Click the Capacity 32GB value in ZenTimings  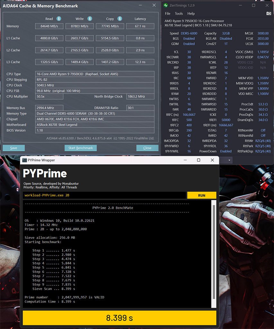coord(226,33)
